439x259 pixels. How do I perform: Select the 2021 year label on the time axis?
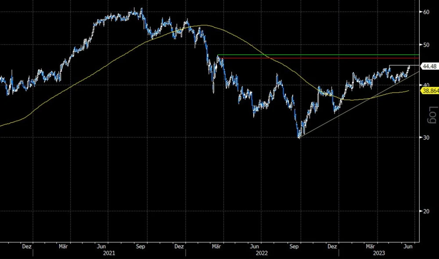(x=109, y=253)
